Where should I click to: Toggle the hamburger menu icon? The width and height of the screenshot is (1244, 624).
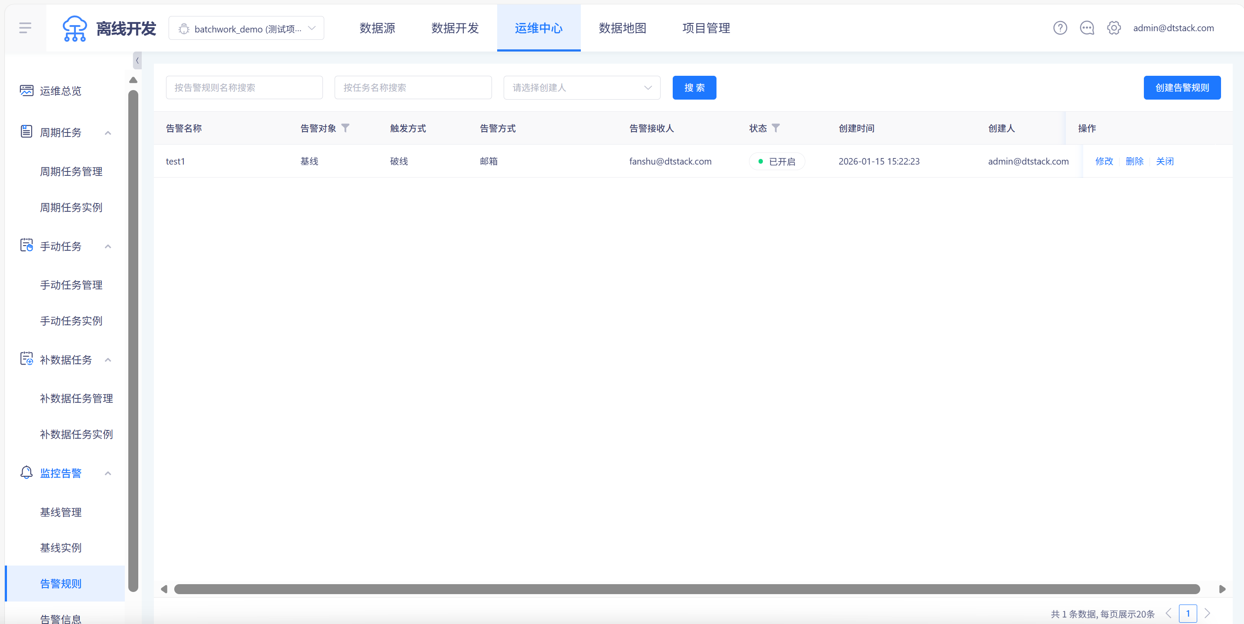coord(25,28)
